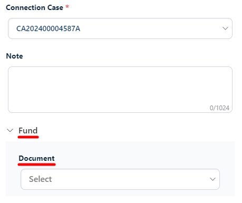Collapse the Fund section using its chevron
This screenshot has height=203, width=242.
tap(10, 130)
